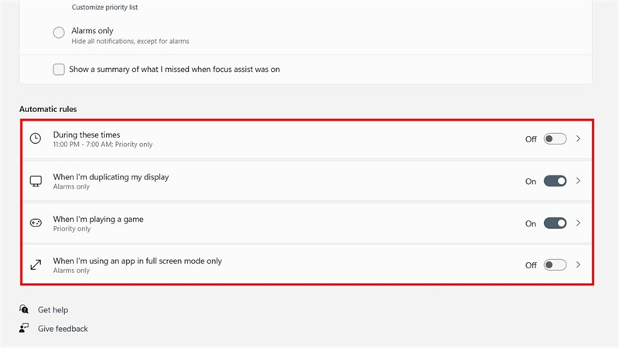Click the game controller icon
The height and width of the screenshot is (348, 619).
click(x=36, y=223)
